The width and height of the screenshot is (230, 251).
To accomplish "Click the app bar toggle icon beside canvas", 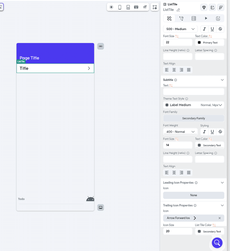I will [101, 46].
